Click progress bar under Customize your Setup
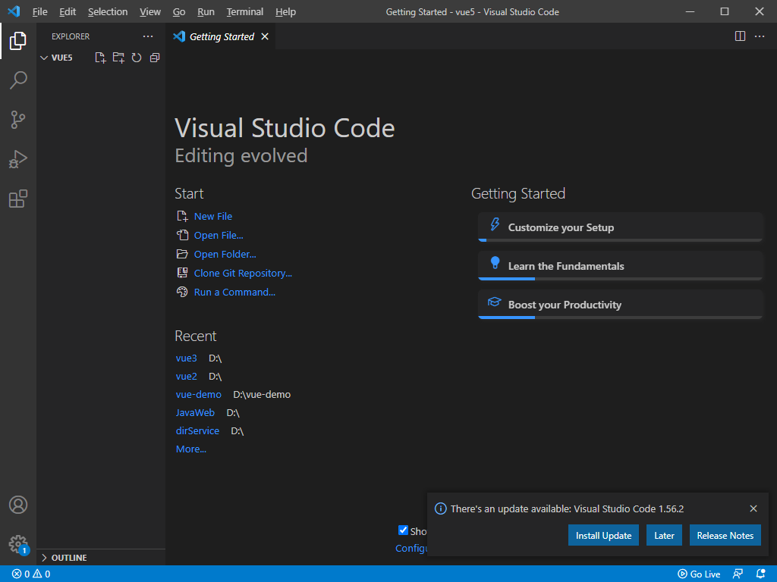This screenshot has width=777, height=582. pos(620,240)
